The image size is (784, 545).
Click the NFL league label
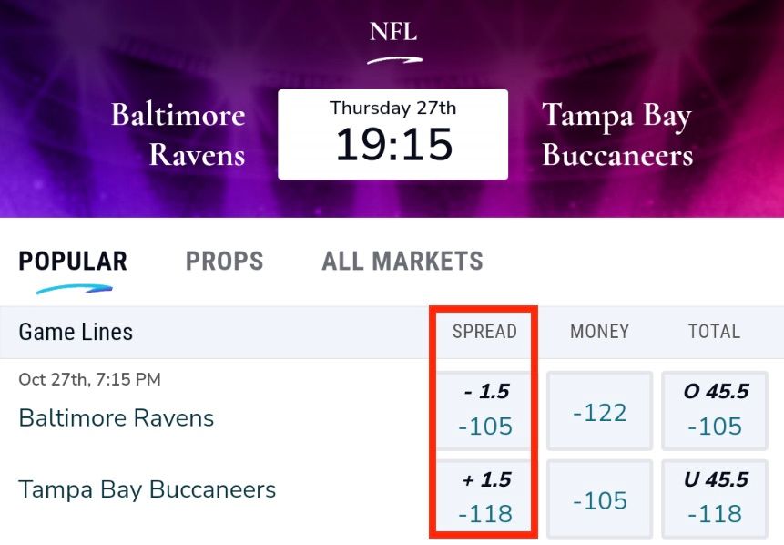(x=392, y=33)
